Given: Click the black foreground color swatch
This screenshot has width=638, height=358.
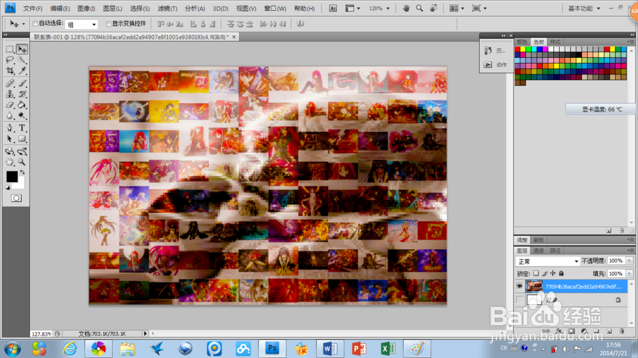Looking at the screenshot, I should click(11, 176).
